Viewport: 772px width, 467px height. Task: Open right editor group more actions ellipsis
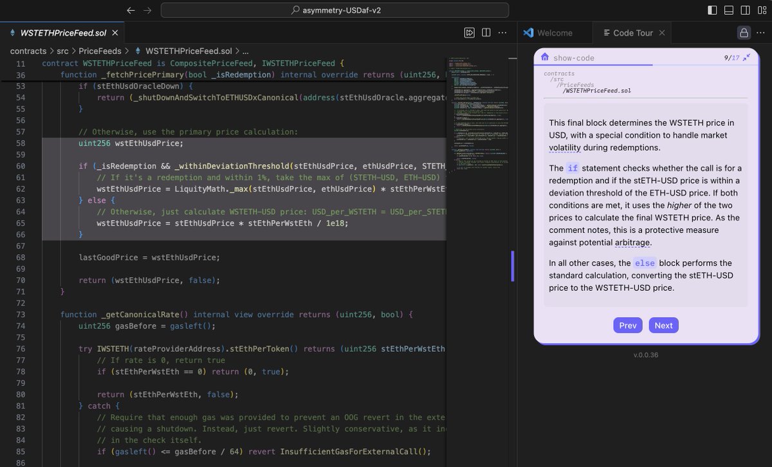coord(761,33)
